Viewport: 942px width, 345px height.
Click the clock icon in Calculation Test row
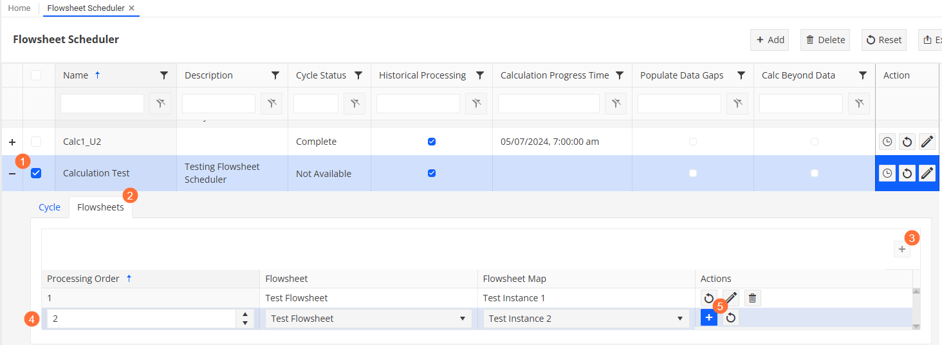coord(887,173)
